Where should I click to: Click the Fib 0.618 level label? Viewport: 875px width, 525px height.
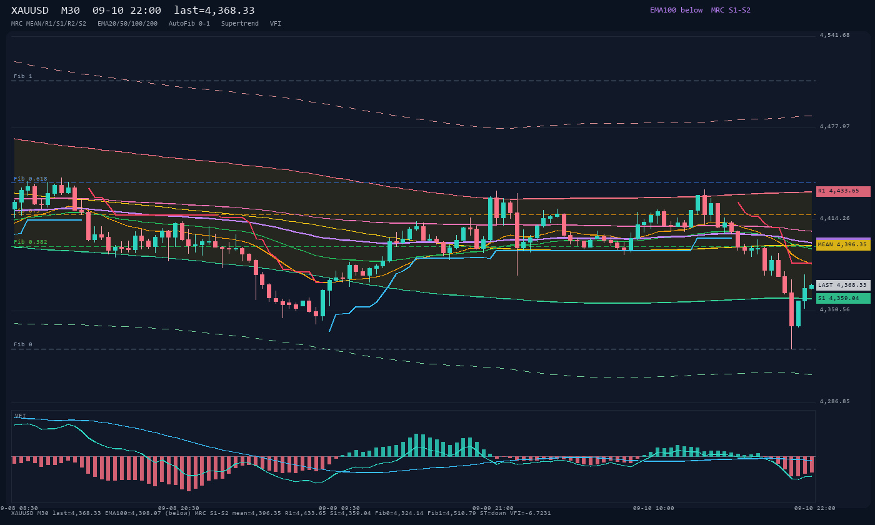tap(31, 179)
